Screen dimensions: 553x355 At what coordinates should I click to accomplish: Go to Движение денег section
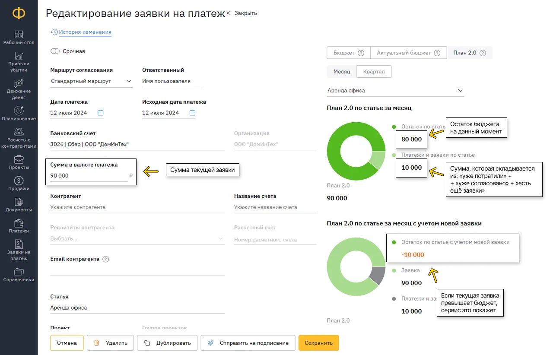(x=19, y=83)
